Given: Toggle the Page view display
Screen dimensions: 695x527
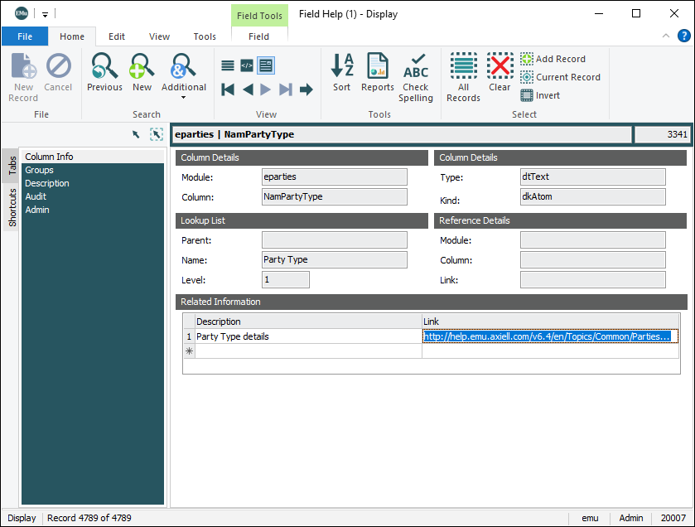Looking at the screenshot, I should coord(264,65).
